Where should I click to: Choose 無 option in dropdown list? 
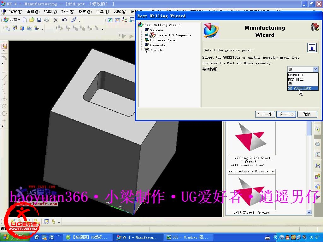302,84
